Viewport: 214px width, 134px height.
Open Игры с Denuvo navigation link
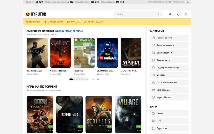(169, 97)
